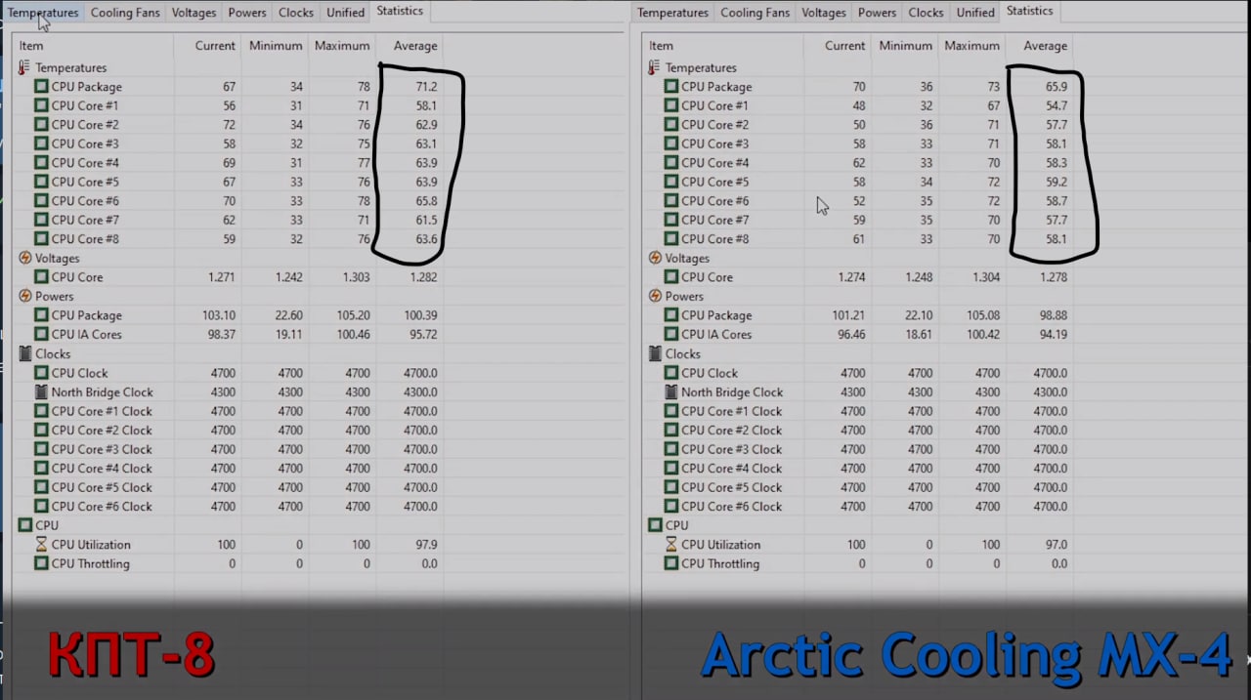Click CPU Core #1 temperature icon, left panel

41,105
